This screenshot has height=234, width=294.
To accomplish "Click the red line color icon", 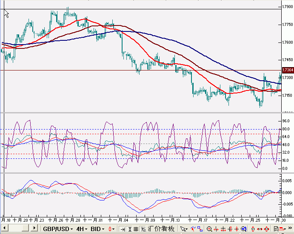I will tap(281, 229).
